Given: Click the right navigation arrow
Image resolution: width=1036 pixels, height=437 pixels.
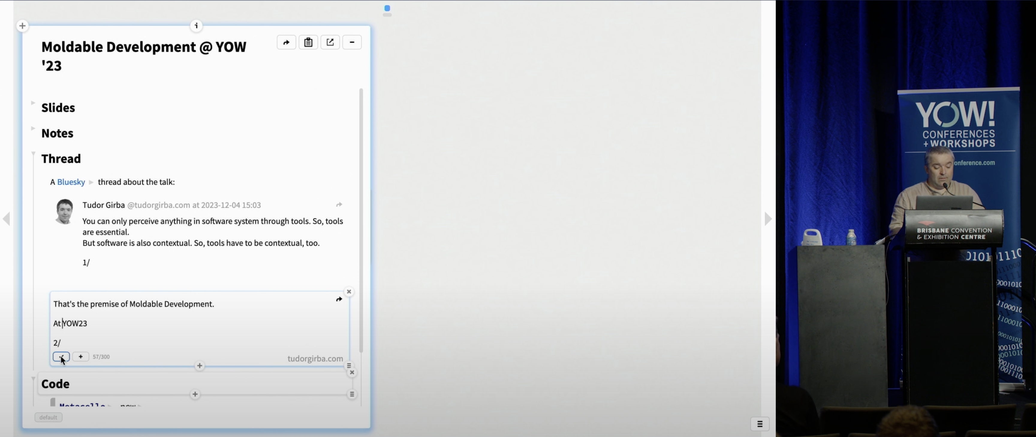Looking at the screenshot, I should click(x=768, y=219).
